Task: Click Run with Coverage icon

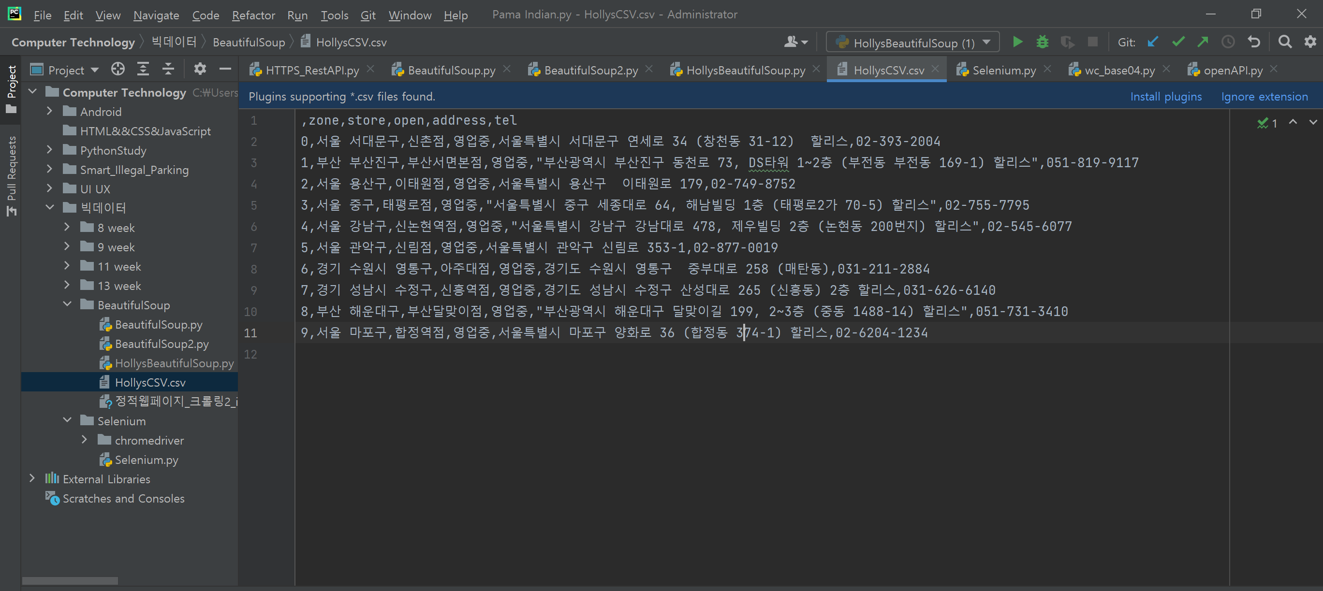Action: point(1067,42)
